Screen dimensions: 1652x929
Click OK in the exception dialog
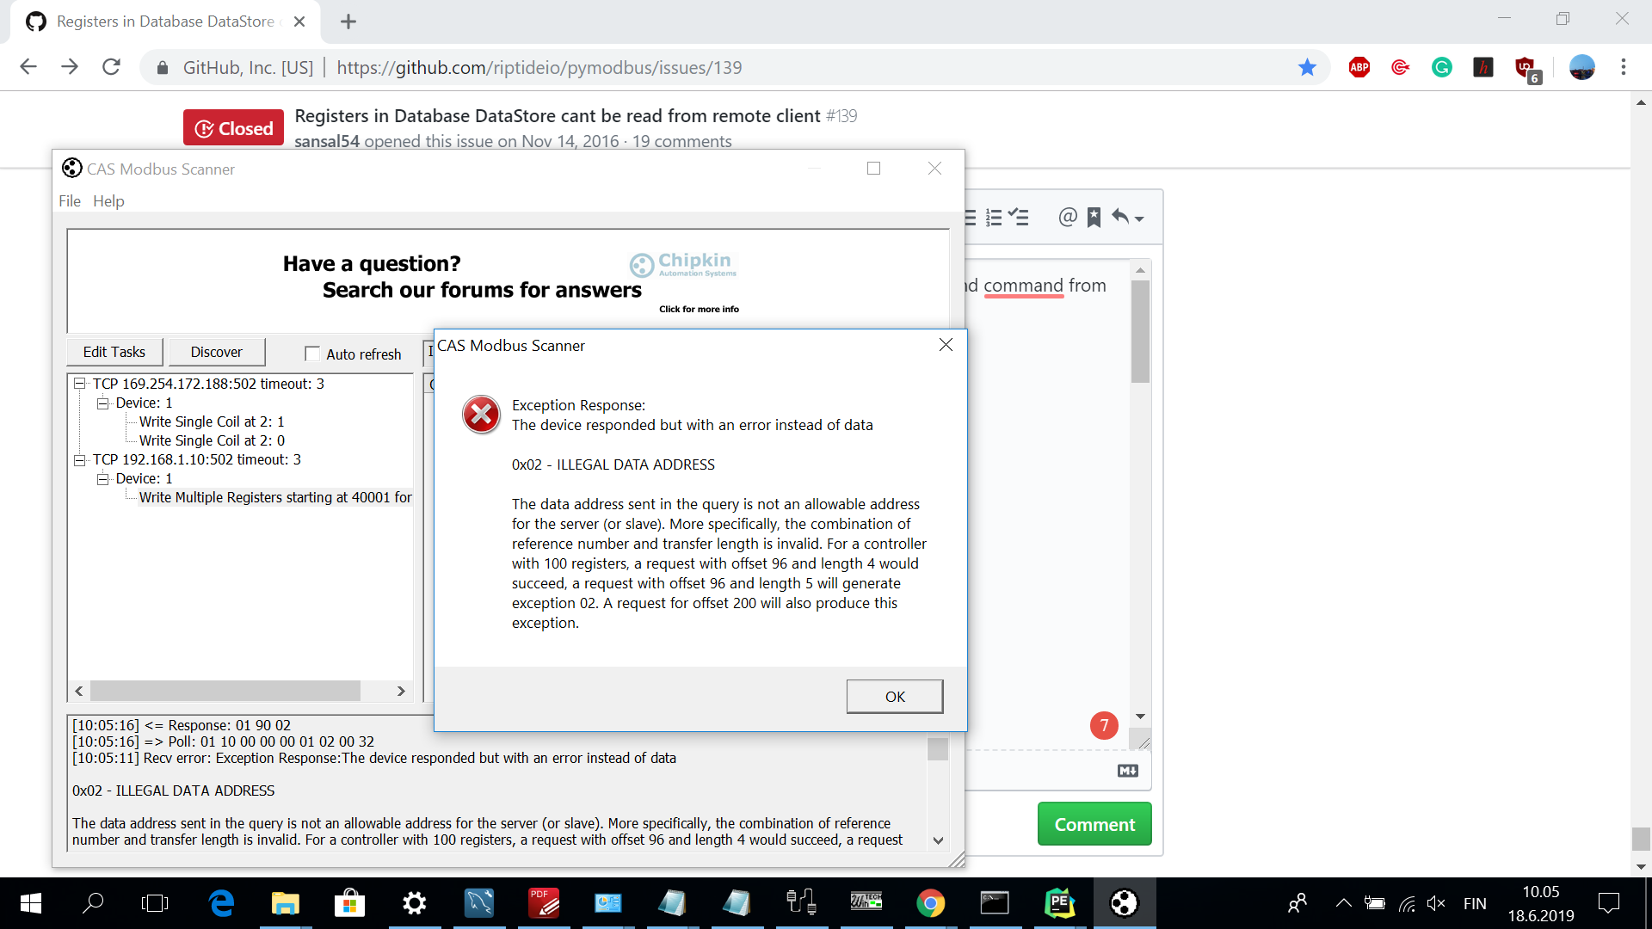coord(895,697)
